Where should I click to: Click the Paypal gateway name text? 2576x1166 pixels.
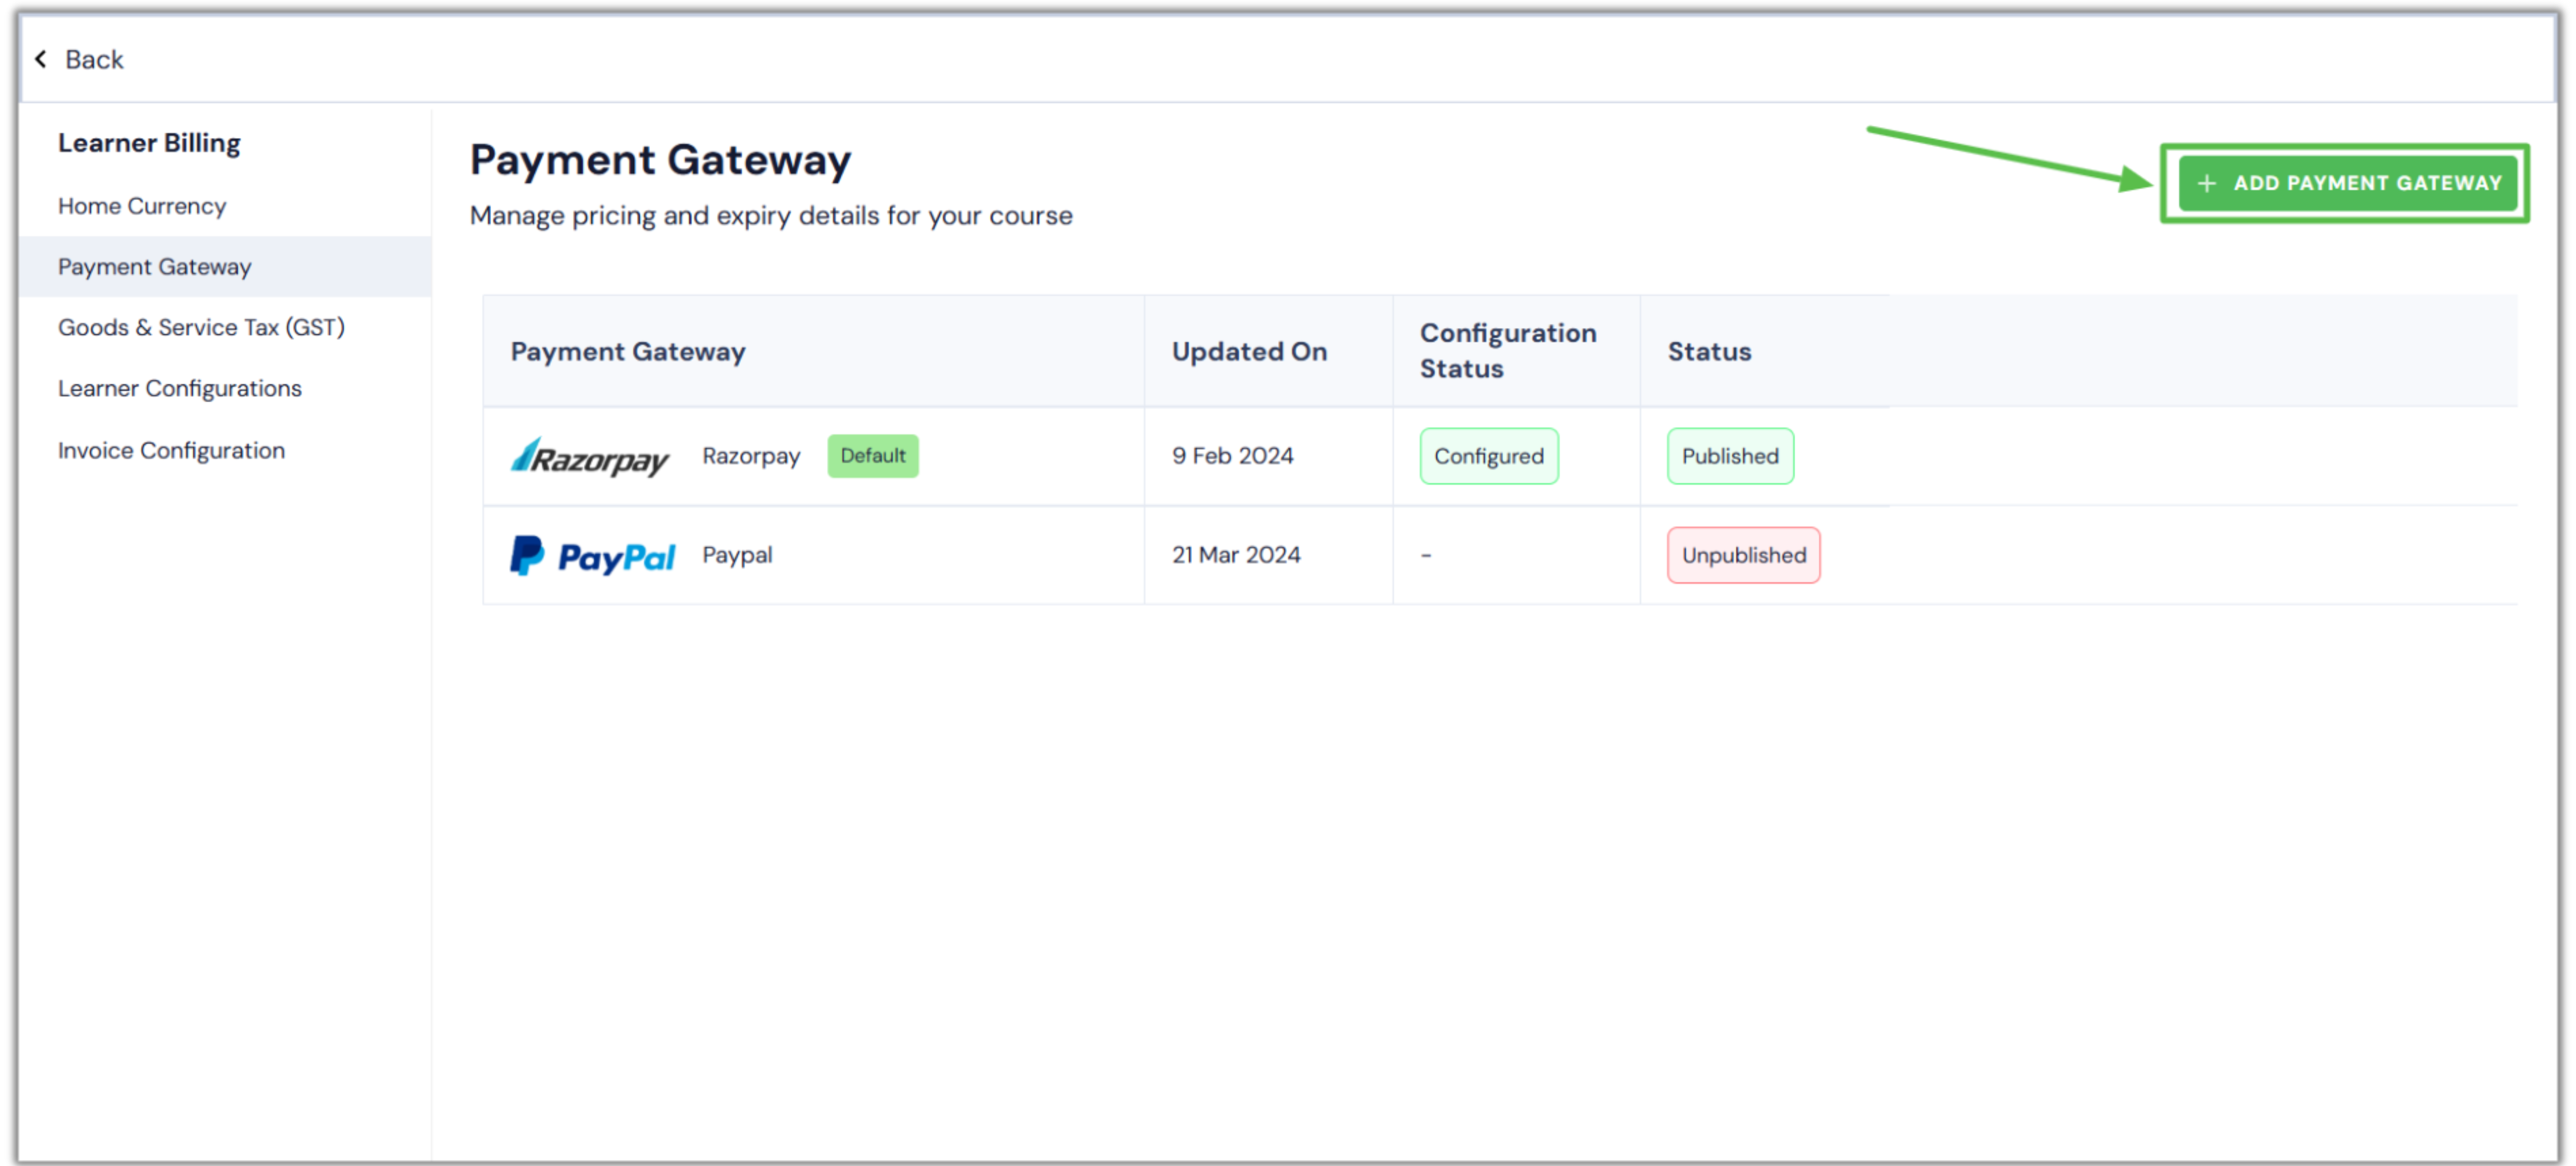pos(737,555)
